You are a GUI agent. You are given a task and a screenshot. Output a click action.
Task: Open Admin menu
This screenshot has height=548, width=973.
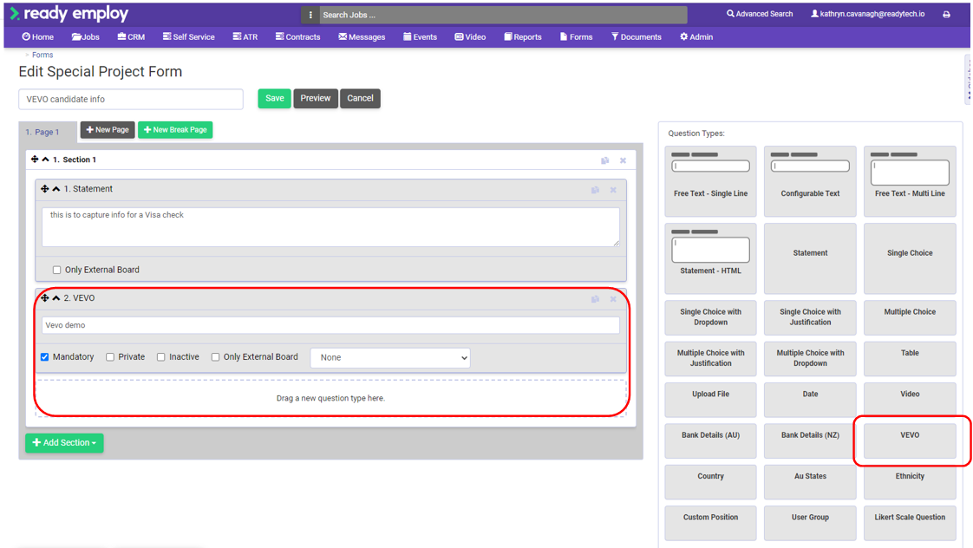pyautogui.click(x=696, y=36)
